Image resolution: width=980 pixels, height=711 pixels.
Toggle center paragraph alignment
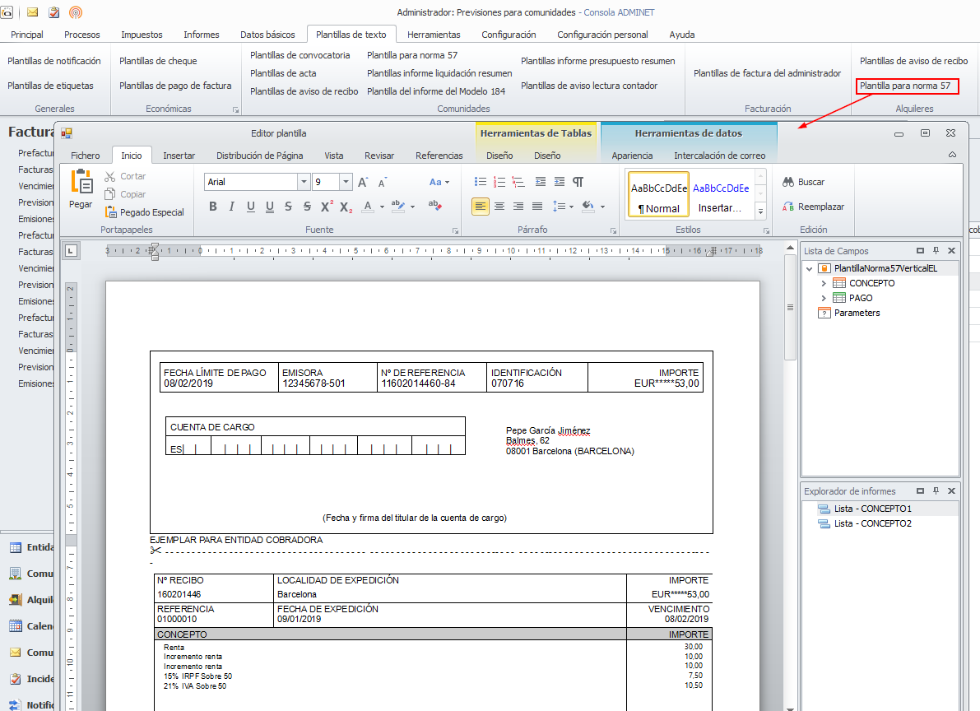(x=499, y=207)
